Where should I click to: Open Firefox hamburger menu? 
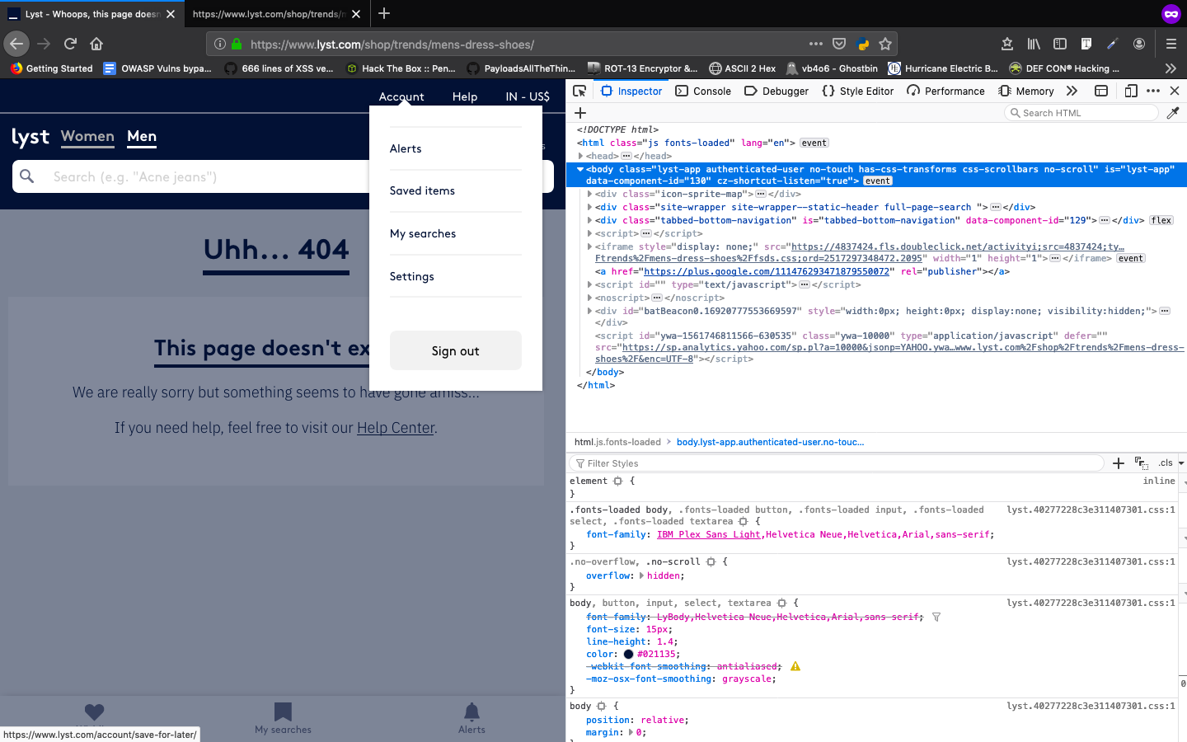click(1171, 44)
